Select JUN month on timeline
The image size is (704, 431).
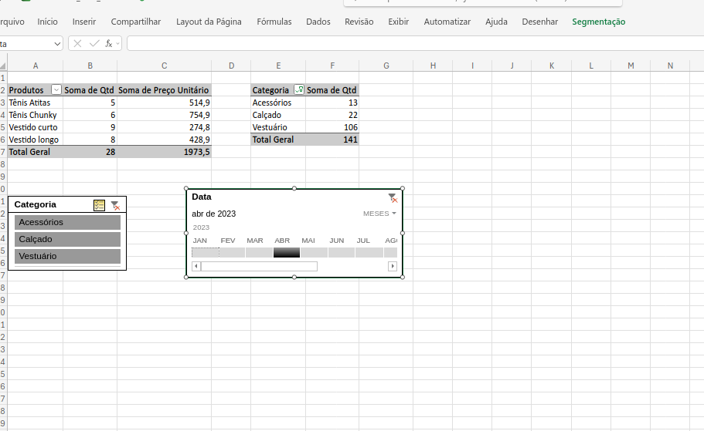point(342,252)
